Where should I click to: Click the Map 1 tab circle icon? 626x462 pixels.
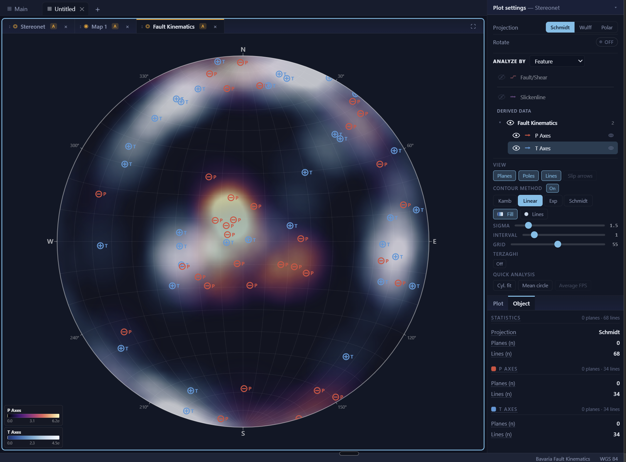[x=86, y=27]
